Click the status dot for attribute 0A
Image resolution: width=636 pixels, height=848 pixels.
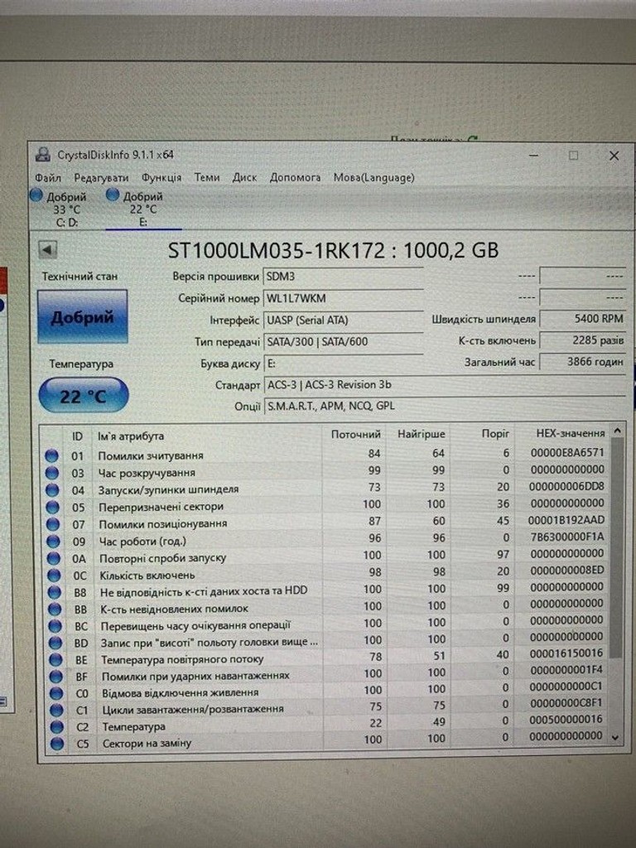click(54, 558)
